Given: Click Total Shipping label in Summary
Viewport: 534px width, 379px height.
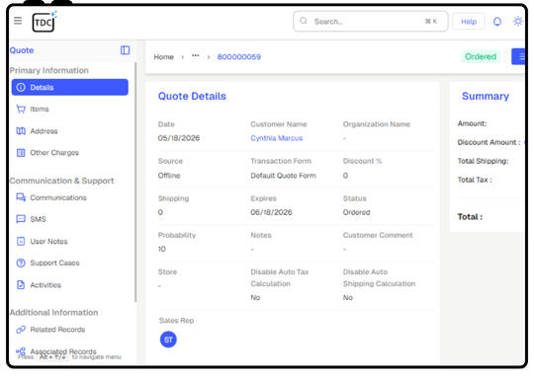Looking at the screenshot, I should click(483, 161).
